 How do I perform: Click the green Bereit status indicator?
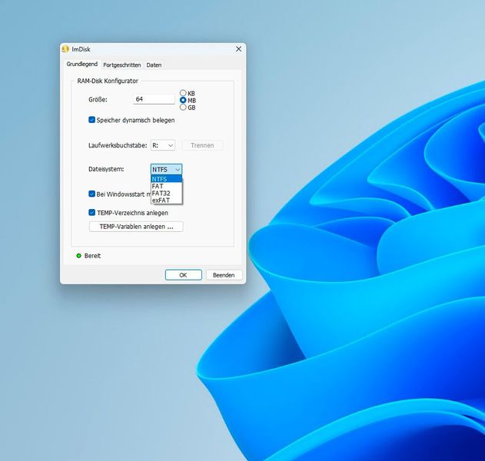[78, 256]
